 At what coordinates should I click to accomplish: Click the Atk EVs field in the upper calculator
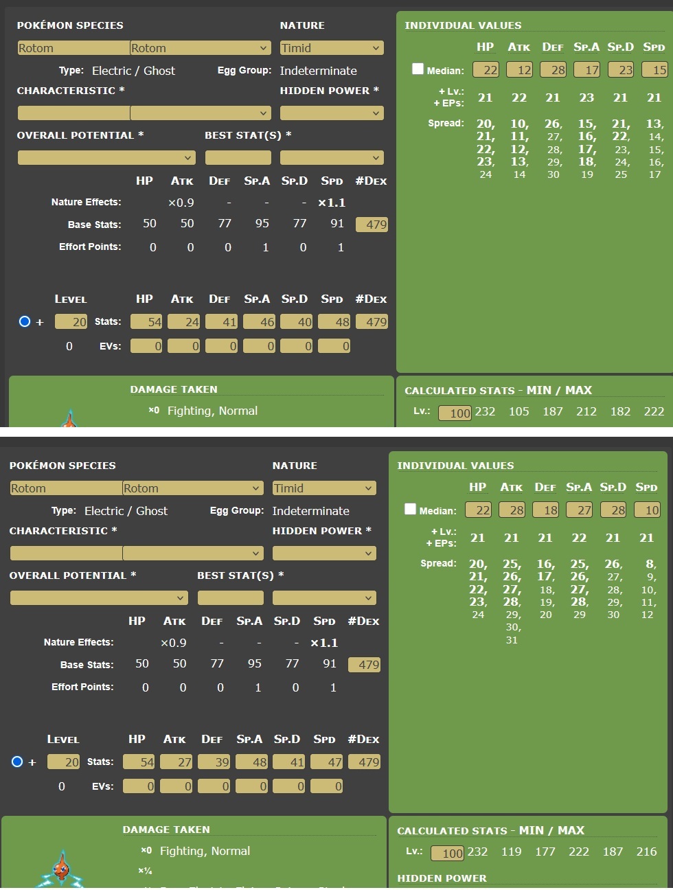tap(184, 346)
